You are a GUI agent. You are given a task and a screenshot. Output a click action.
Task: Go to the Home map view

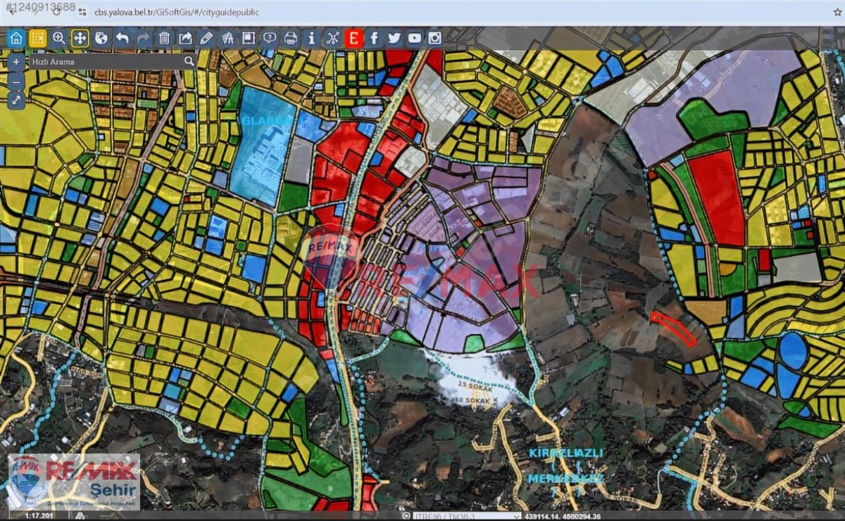[x=17, y=38]
